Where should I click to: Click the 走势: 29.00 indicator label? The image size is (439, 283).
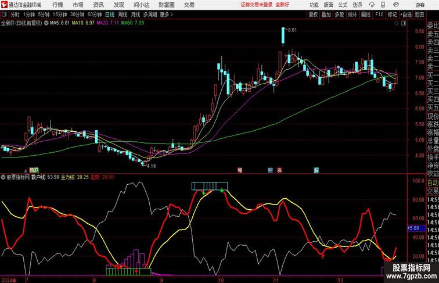coord(102,177)
